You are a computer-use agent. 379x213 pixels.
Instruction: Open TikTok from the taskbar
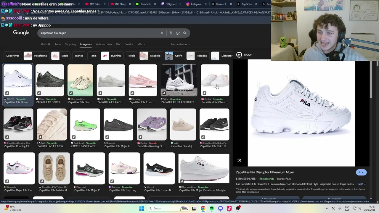click(x=229, y=208)
